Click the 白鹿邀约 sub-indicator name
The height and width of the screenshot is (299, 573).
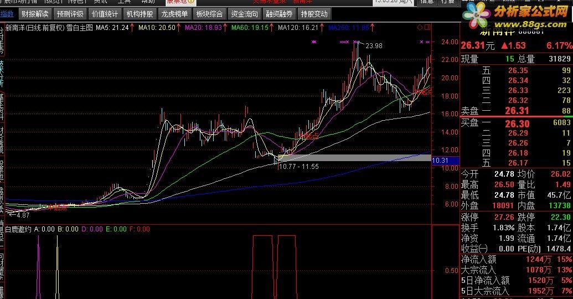click(18, 229)
